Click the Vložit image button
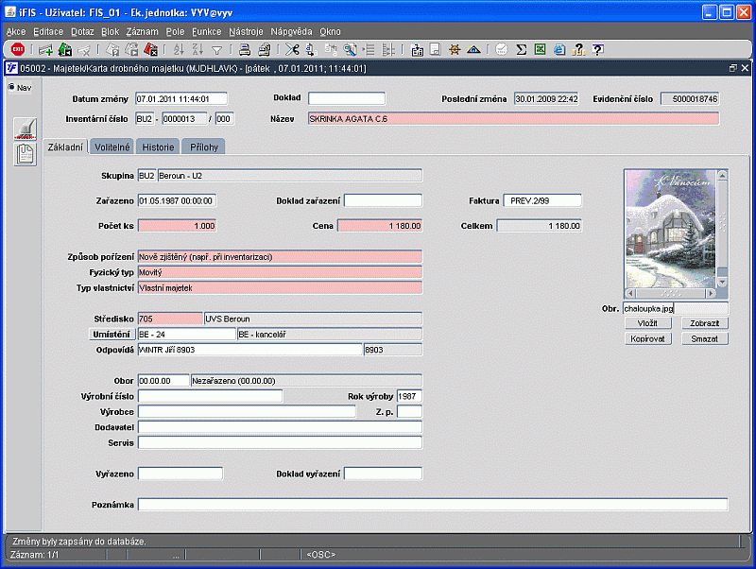 (x=647, y=323)
